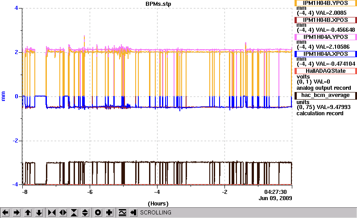Click the vertical zoom-in icon (hourglass shape)
Viewport: 357px width, 218px height.
[74, 213]
